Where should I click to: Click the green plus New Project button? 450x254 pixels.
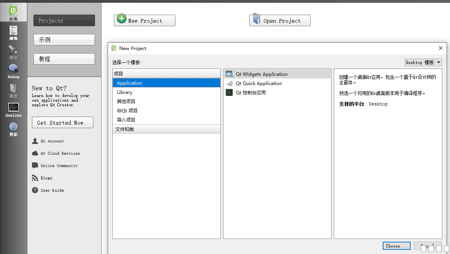pos(145,20)
